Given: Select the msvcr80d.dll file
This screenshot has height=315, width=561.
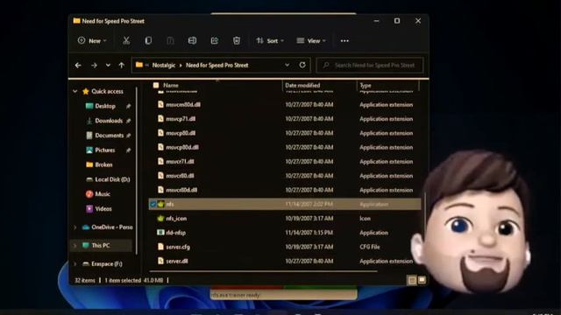Looking at the screenshot, I should (181, 190).
